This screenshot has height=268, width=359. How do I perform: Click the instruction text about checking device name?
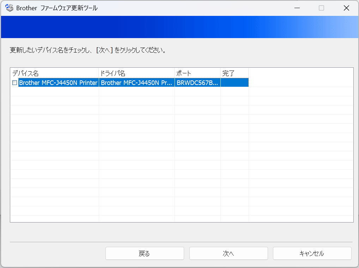pyautogui.click(x=88, y=50)
